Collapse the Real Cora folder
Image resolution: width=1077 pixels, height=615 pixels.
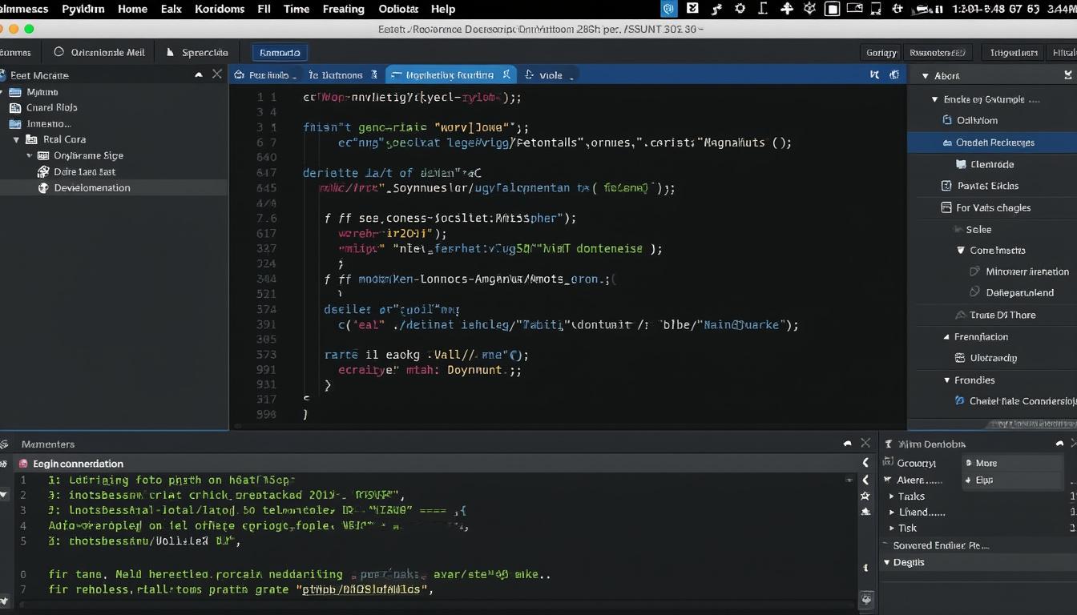tap(16, 139)
